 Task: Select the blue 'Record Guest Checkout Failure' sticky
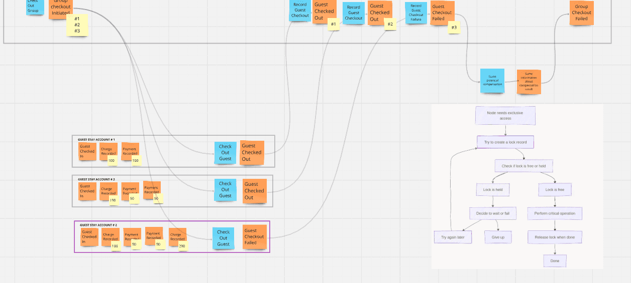(x=416, y=13)
